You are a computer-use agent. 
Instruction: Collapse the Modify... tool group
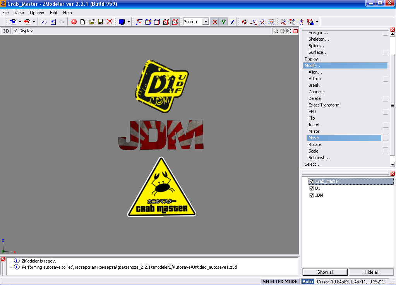[345, 65]
